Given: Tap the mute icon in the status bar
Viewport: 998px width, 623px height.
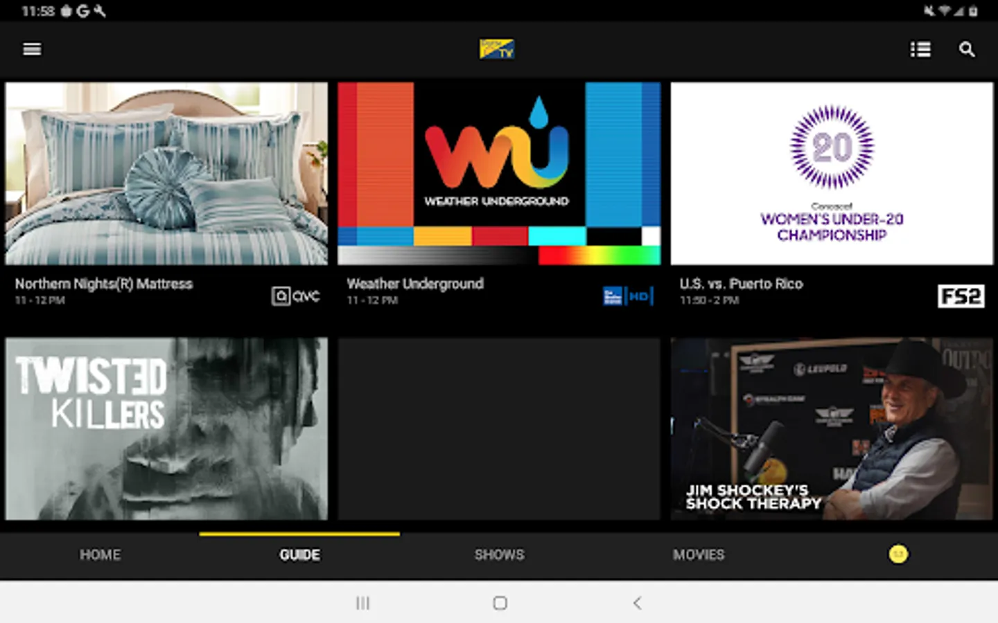Looking at the screenshot, I should click(x=929, y=11).
